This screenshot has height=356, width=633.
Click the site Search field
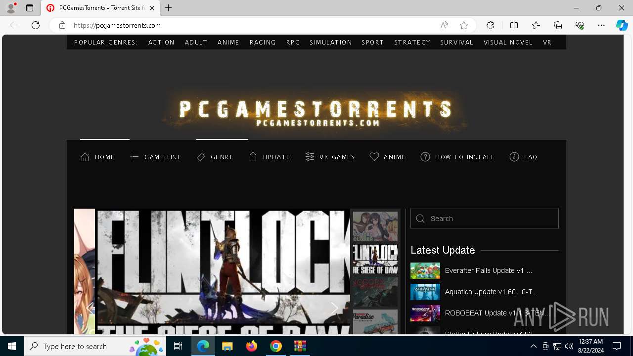485,219
